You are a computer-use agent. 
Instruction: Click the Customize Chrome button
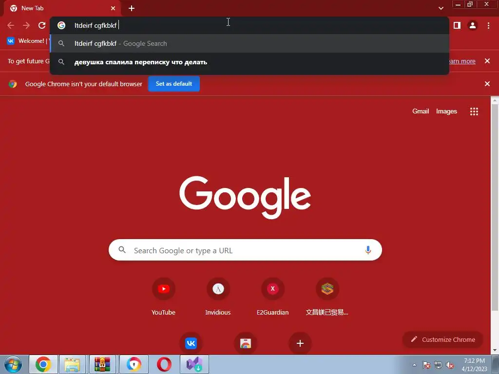tap(443, 339)
